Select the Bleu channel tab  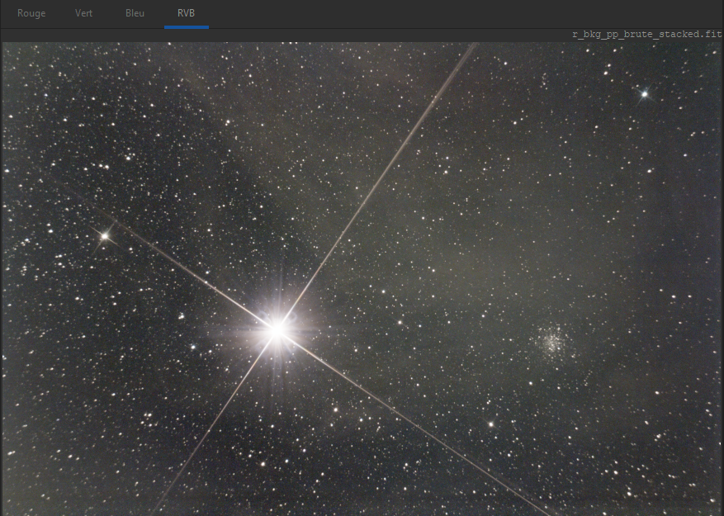click(135, 13)
